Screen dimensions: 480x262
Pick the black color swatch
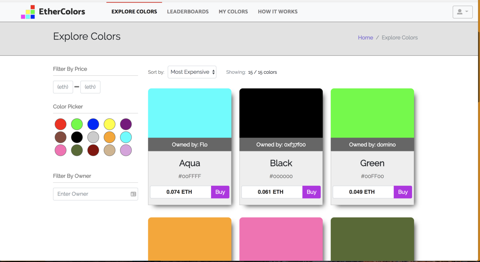tap(77, 137)
